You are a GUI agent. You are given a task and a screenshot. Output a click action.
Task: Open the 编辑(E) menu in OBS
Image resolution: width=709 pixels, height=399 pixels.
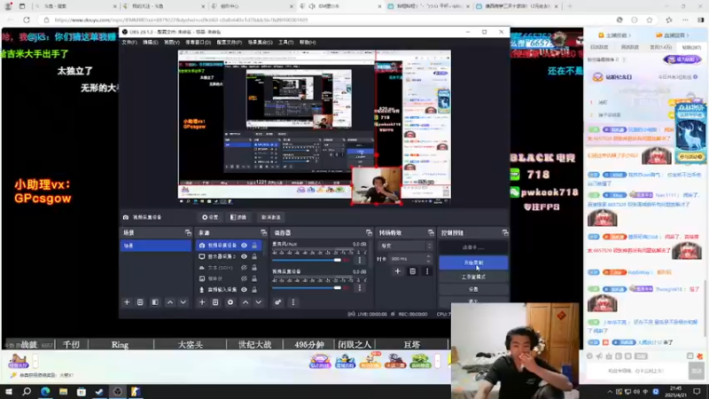[150, 43]
